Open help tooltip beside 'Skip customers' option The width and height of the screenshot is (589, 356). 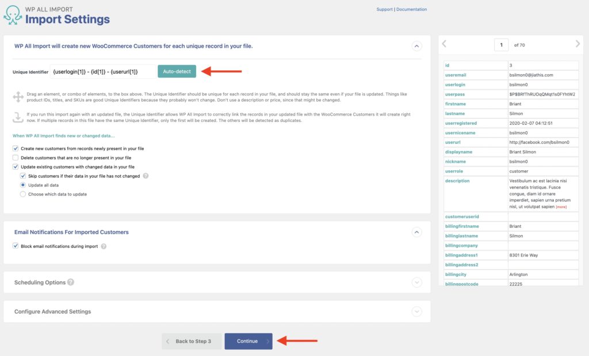[146, 176]
